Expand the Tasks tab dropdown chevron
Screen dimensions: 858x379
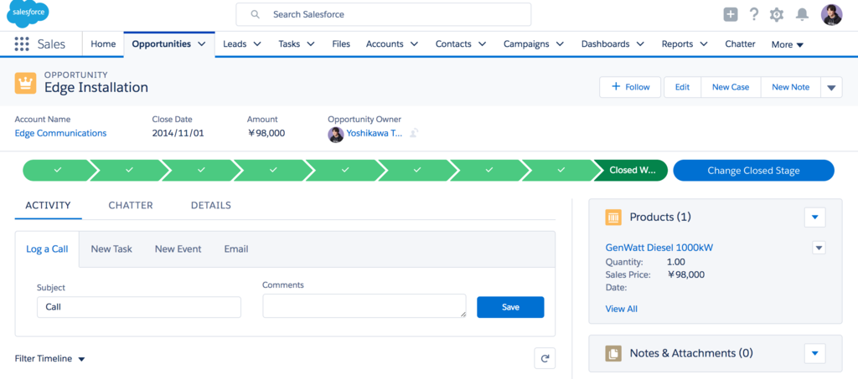pyautogui.click(x=310, y=44)
